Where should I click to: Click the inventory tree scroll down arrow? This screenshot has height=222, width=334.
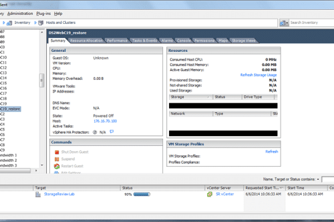point(42,165)
